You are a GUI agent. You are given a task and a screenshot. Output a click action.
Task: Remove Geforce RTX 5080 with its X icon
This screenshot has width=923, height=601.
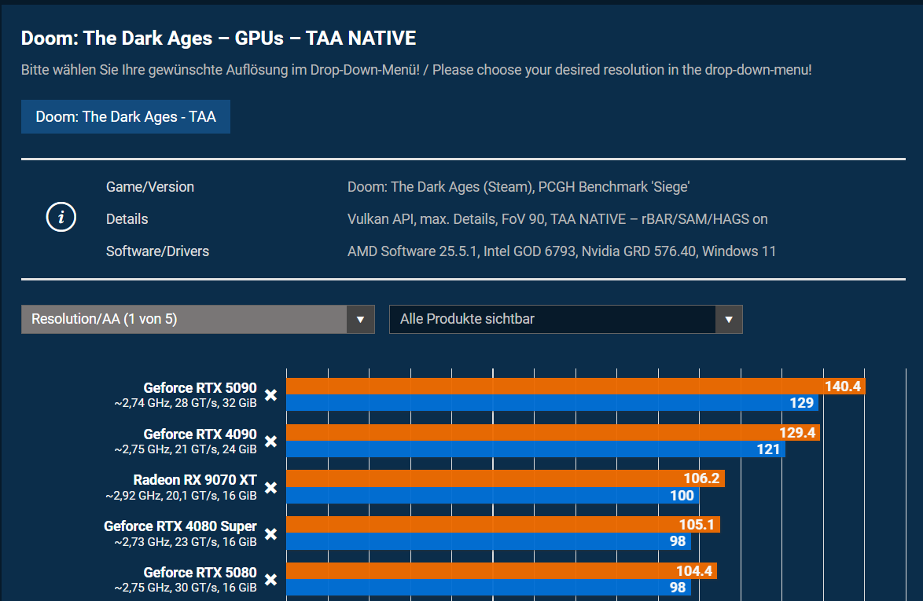(x=270, y=580)
